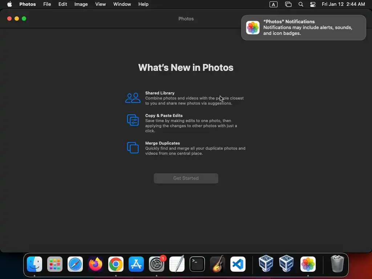
Task: Click the Copy & Paste Edits heading
Action: click(x=164, y=116)
